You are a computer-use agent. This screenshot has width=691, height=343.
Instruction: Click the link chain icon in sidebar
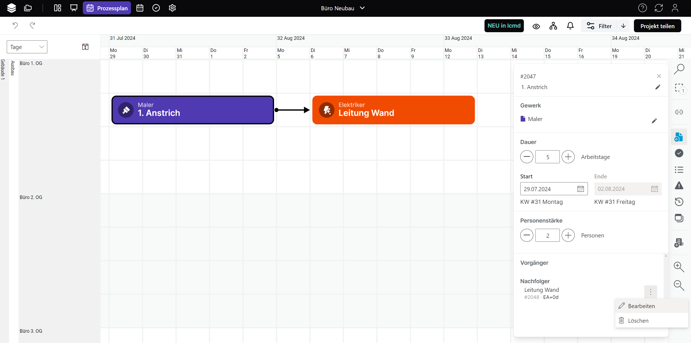coord(679,112)
